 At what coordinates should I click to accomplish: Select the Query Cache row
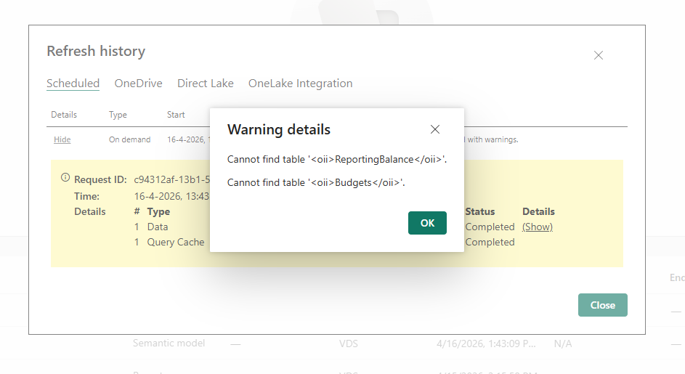[x=176, y=242]
